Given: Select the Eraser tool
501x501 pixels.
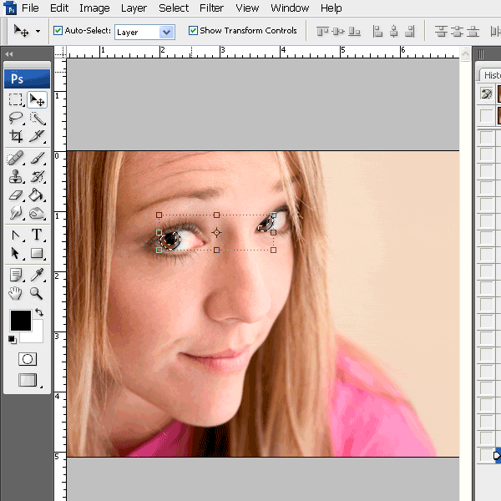Looking at the screenshot, I should [x=15, y=195].
